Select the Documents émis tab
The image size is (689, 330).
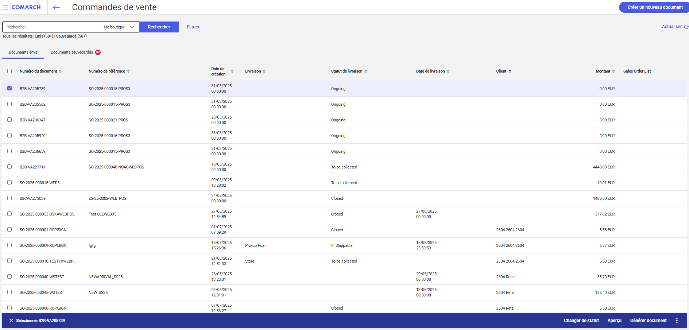coord(23,53)
